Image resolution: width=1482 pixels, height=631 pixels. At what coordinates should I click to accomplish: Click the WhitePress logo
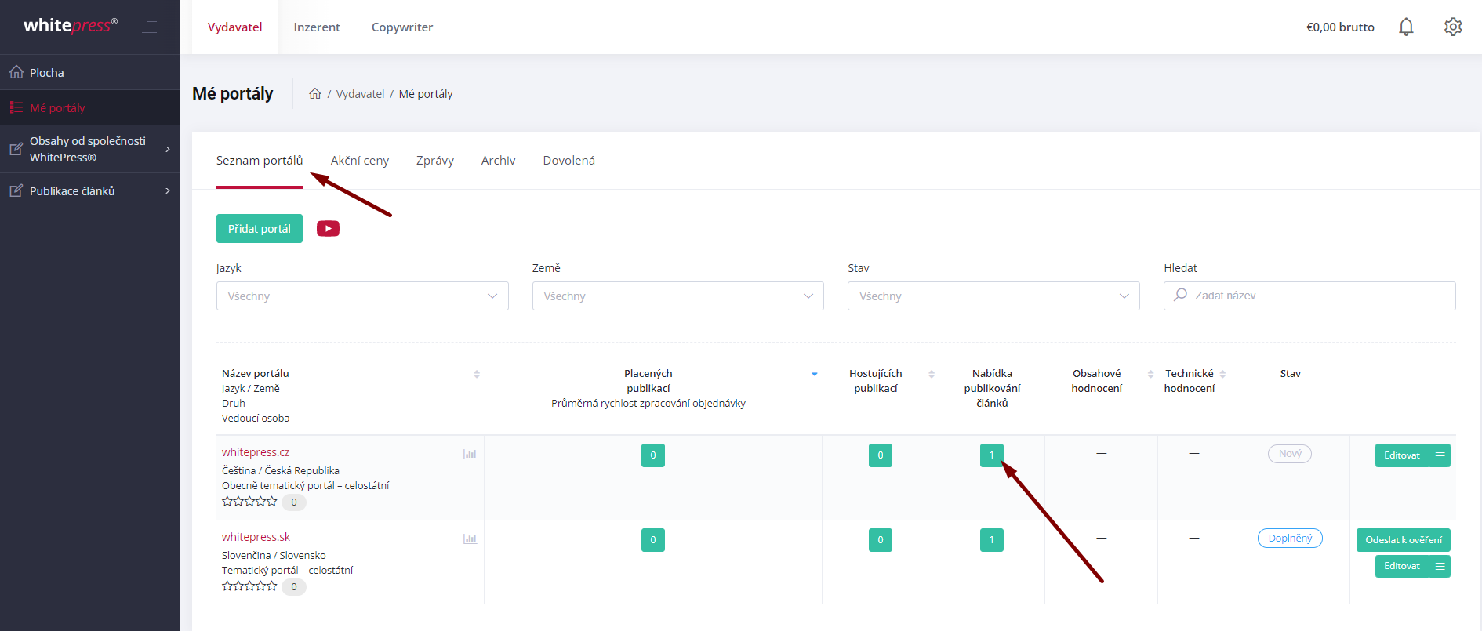71,26
